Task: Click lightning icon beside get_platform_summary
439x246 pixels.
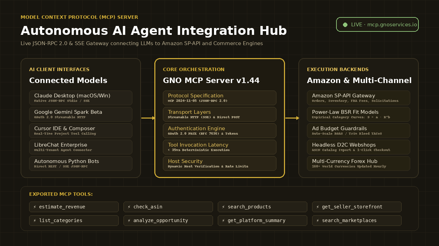Action: (x=223, y=221)
